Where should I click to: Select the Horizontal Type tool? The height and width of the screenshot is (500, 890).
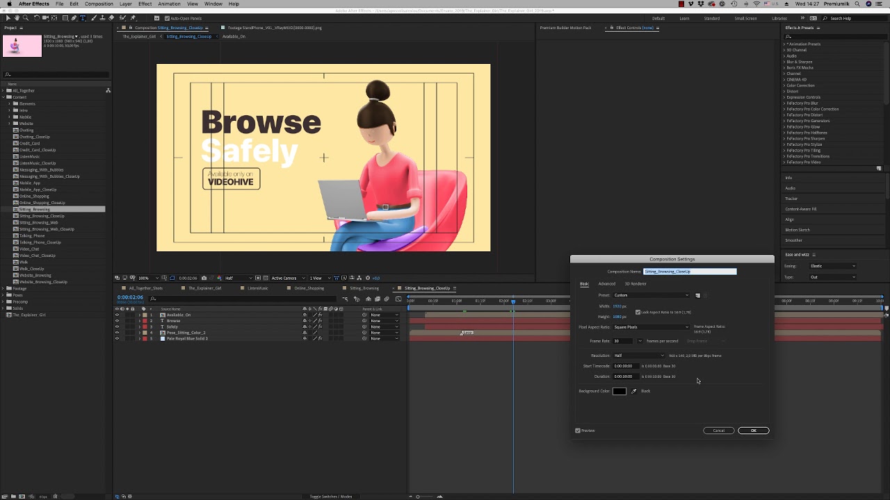click(83, 18)
